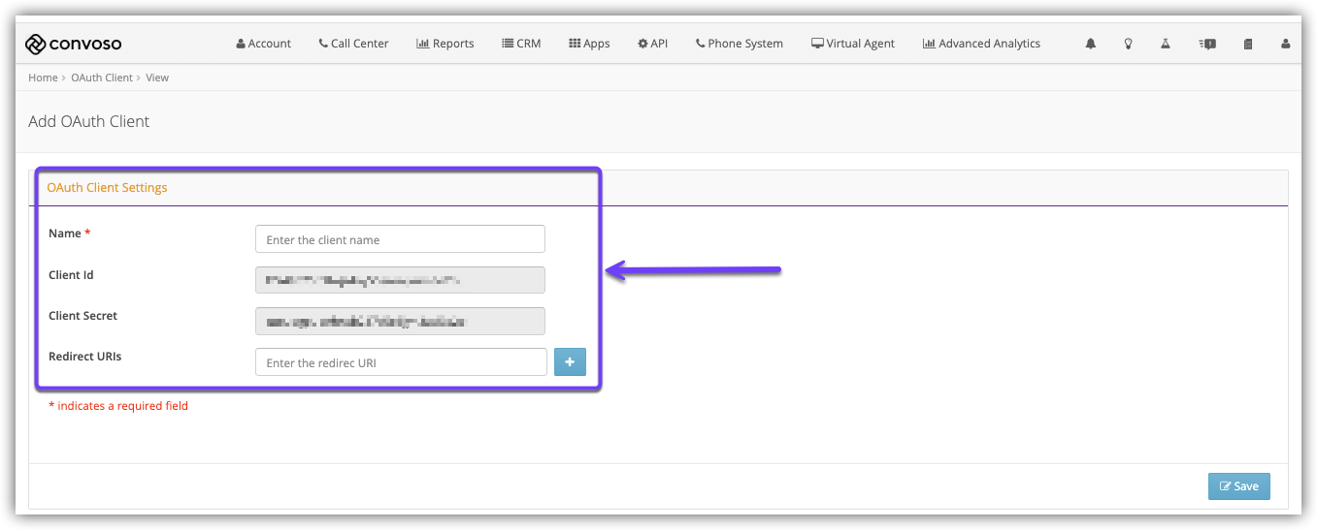
Task: Click the notifications bell icon
Action: (1090, 44)
